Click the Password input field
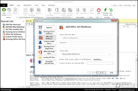Image resolution: width=138 pixels, height=91 pixels. (x=86, y=46)
